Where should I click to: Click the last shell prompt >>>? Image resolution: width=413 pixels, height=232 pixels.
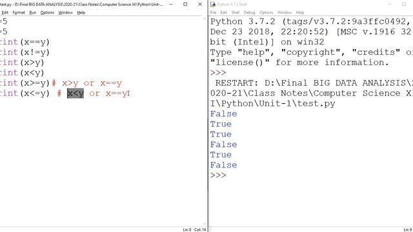click(x=218, y=175)
